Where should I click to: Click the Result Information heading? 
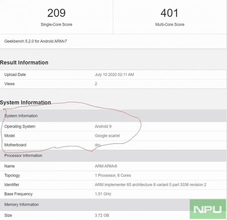[x=24, y=63]
